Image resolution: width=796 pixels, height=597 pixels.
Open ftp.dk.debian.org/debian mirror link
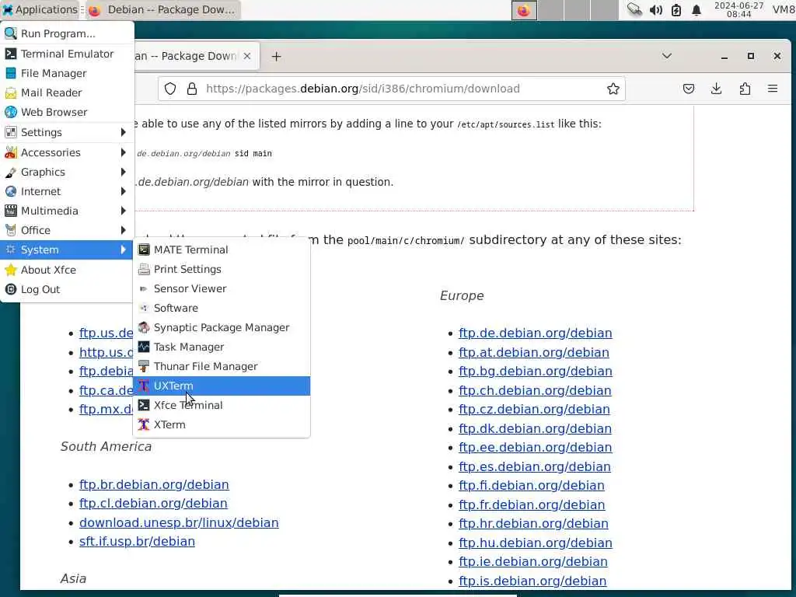pos(535,428)
